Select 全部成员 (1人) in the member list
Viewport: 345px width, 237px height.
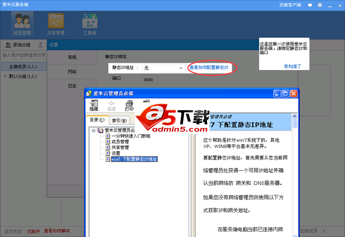pyautogui.click(x=24, y=67)
